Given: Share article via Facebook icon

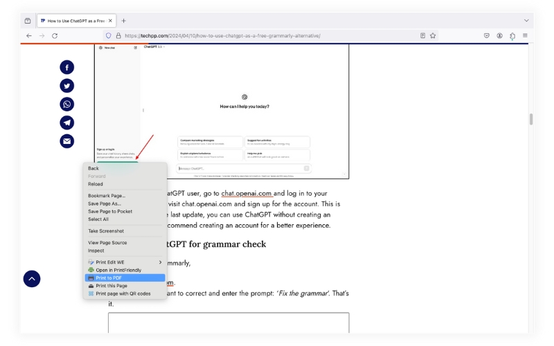Looking at the screenshot, I should (66, 67).
